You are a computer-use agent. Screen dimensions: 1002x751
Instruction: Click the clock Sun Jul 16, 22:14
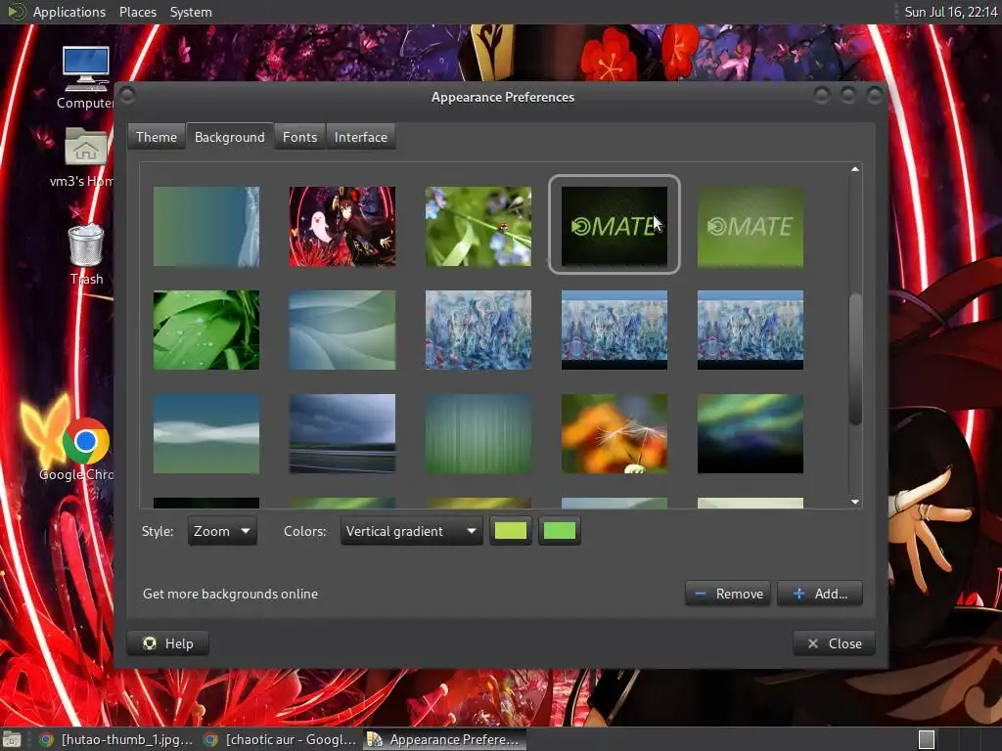pos(950,12)
